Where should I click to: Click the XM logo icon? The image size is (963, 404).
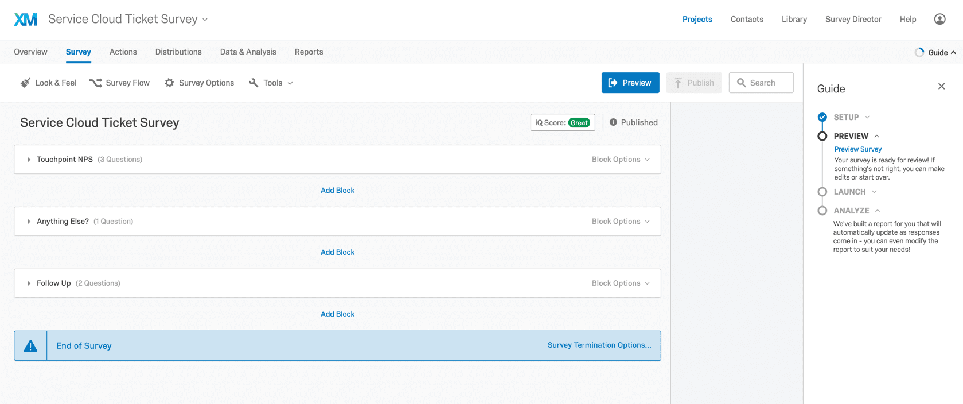(x=25, y=20)
